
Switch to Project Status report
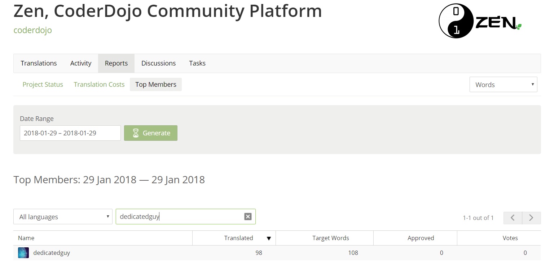click(43, 85)
